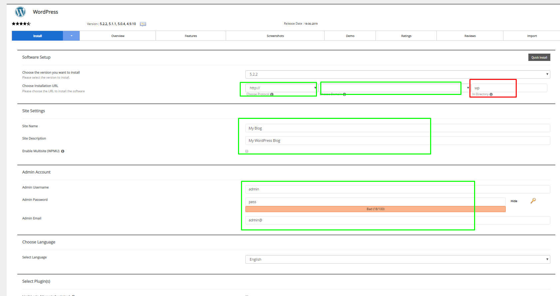Click the Site Name field My Blog
This screenshot has width=560, height=296.
pos(398,128)
